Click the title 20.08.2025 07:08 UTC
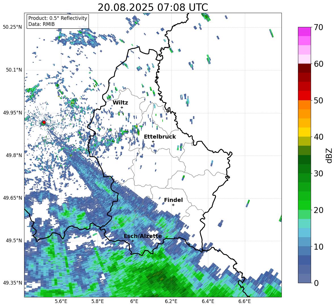 click(x=153, y=7)
